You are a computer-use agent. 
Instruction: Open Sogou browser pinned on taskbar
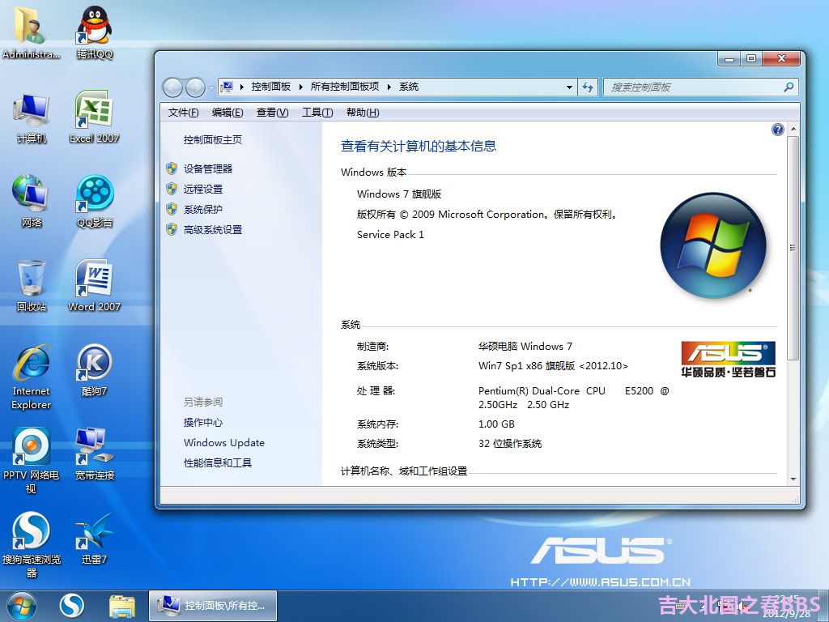tap(72, 606)
